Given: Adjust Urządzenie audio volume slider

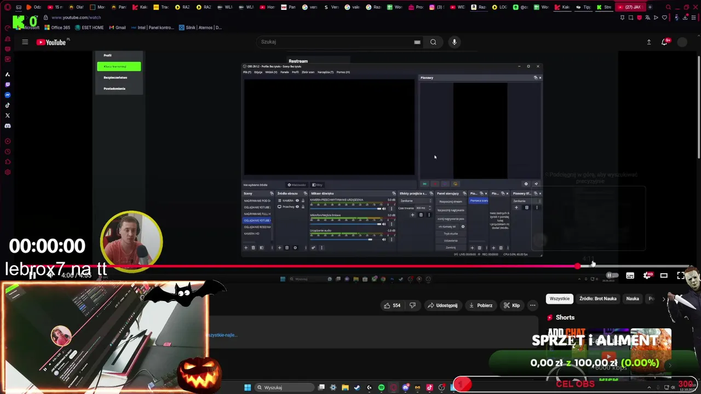Looking at the screenshot, I should [346, 239].
